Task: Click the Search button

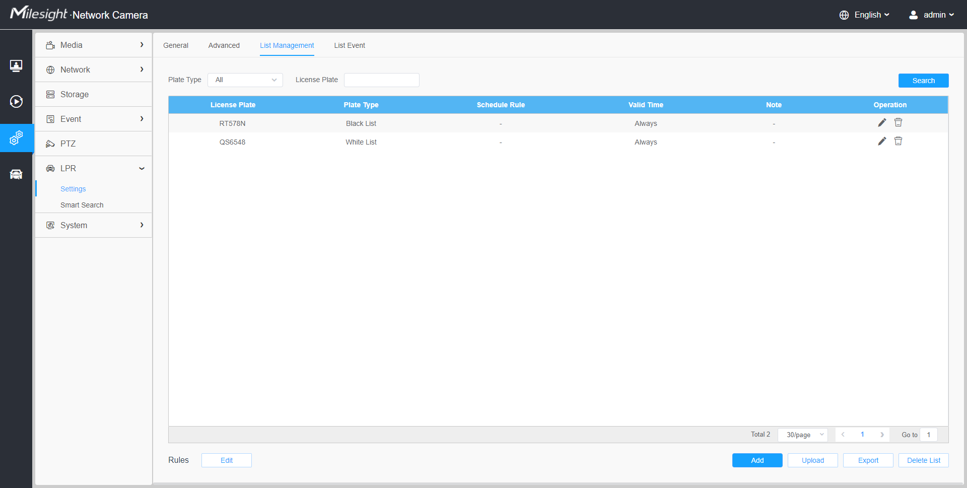Action: [x=923, y=81]
